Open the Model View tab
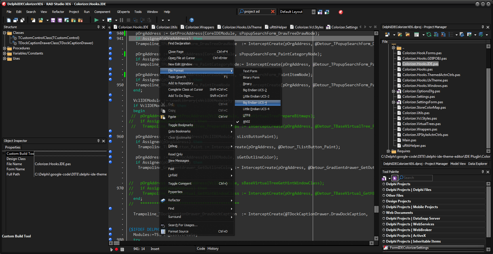 pos(458,164)
